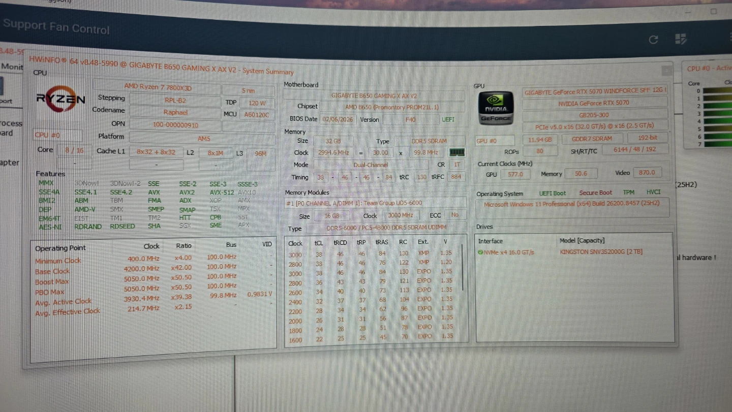This screenshot has height=412, width=732.
Task: Click the MCU value A60120C
Action: coord(256,115)
